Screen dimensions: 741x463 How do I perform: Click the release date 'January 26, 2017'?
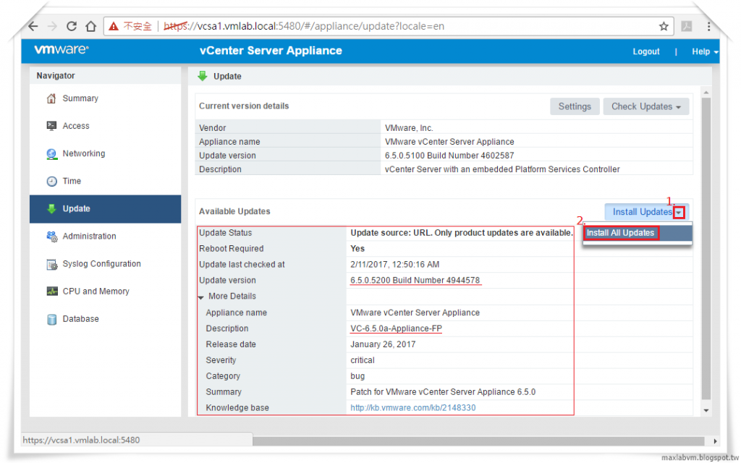tap(383, 344)
